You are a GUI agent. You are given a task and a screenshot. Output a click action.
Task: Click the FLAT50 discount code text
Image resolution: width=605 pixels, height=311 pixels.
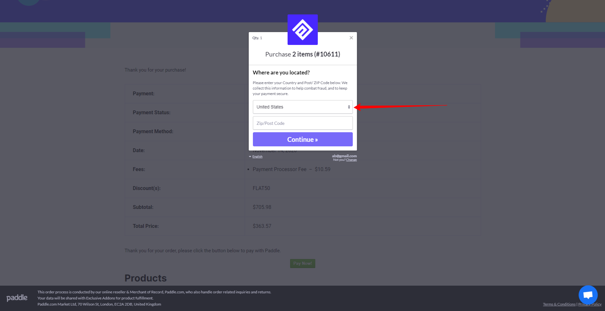click(x=261, y=188)
